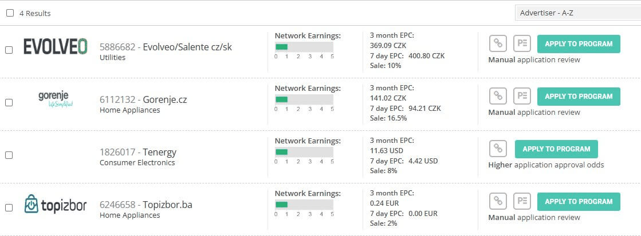The height and width of the screenshot is (236, 641).
Task: Click the Sale: 8% text
Action: tap(383, 170)
